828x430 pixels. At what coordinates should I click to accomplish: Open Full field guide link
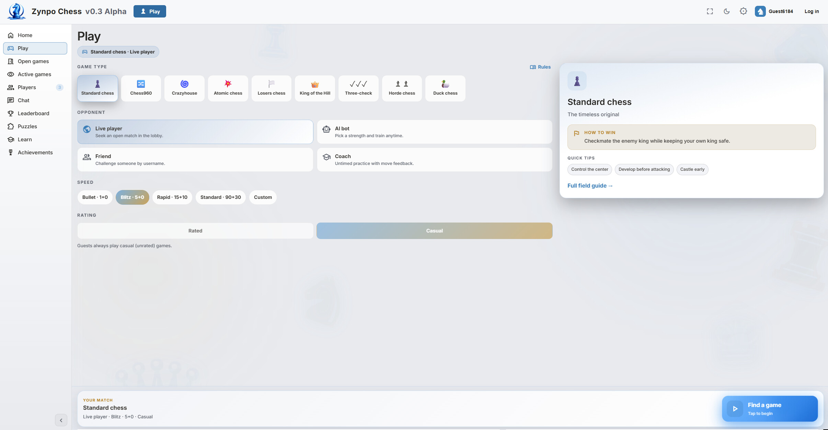[590, 186]
